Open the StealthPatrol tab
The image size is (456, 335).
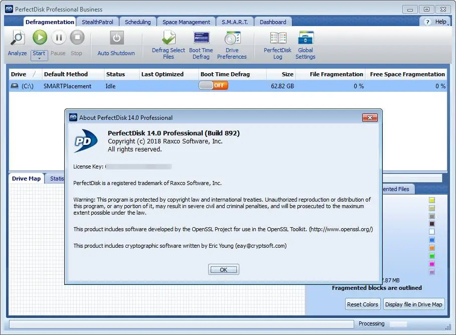[97, 22]
